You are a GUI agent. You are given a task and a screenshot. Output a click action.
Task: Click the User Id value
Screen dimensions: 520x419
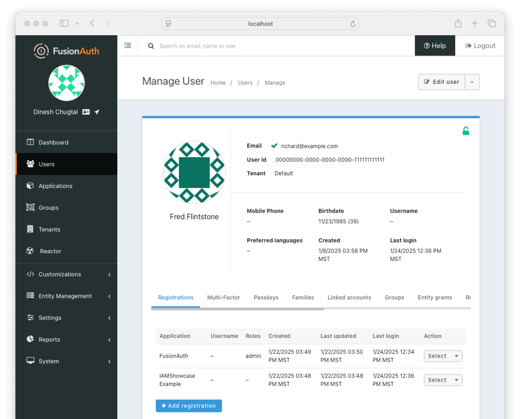[x=330, y=160]
